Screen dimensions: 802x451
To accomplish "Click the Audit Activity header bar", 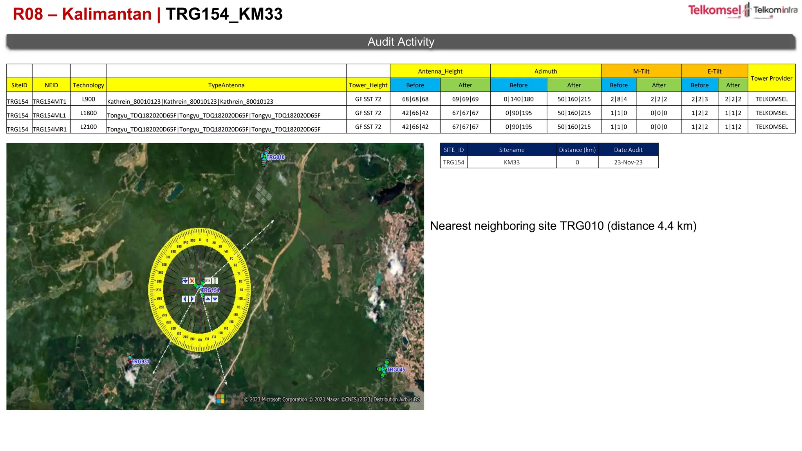I will 401,42.
